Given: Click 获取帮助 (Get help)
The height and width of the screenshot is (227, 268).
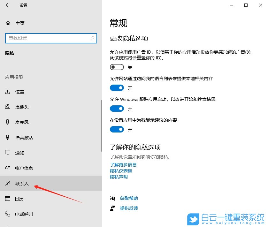Looking at the screenshot, I should pyautogui.click(x=129, y=198).
